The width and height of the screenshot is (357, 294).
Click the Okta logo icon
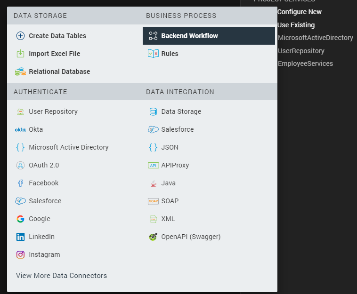(20, 129)
